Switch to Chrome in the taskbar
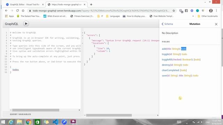This screenshot has height=125, width=223. pyautogui.click(x=28, y=122)
